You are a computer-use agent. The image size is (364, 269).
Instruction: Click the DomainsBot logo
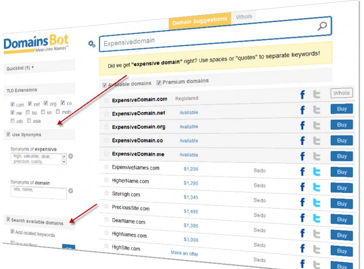[x=36, y=44]
